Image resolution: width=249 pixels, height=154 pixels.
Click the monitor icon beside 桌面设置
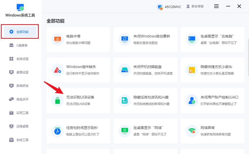coord(11,72)
